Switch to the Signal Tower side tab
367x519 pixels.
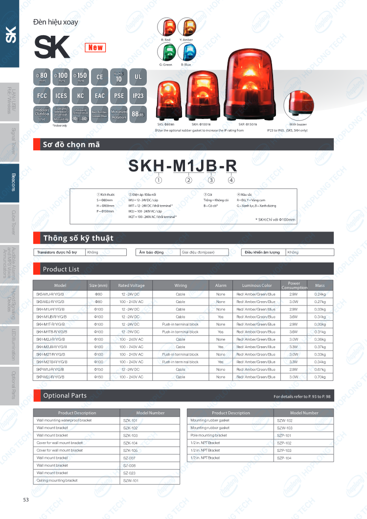10,142
